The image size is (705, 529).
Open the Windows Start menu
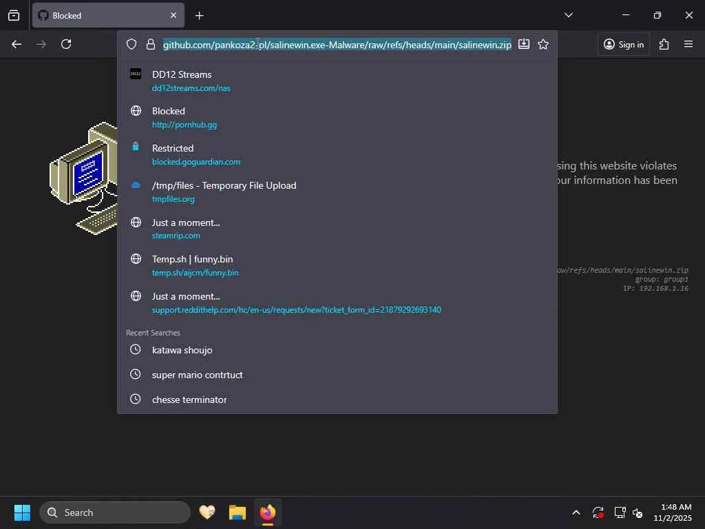point(22,512)
